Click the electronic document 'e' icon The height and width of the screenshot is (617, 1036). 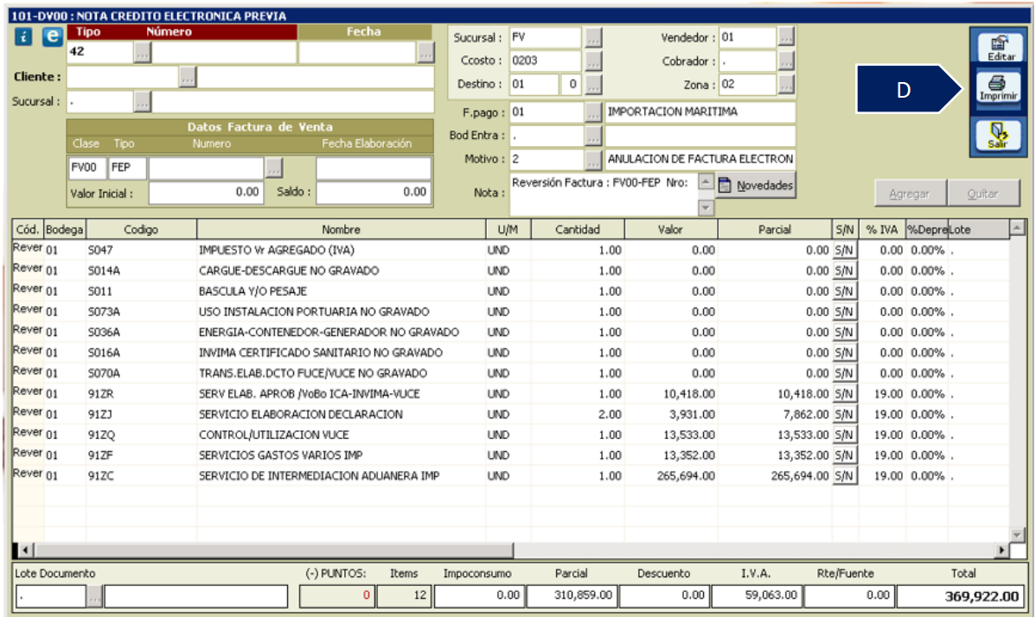point(52,37)
